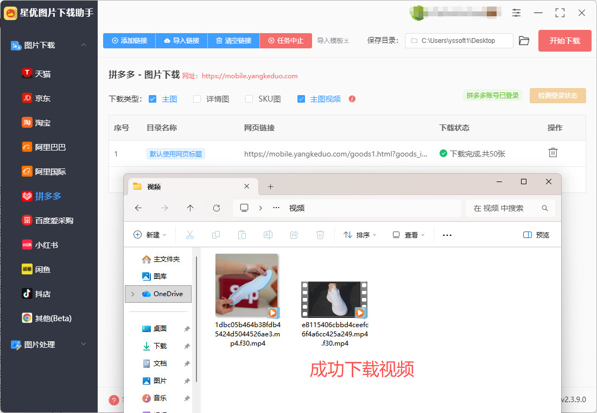Click the 清空链接 button
The image size is (597, 413).
click(234, 40)
